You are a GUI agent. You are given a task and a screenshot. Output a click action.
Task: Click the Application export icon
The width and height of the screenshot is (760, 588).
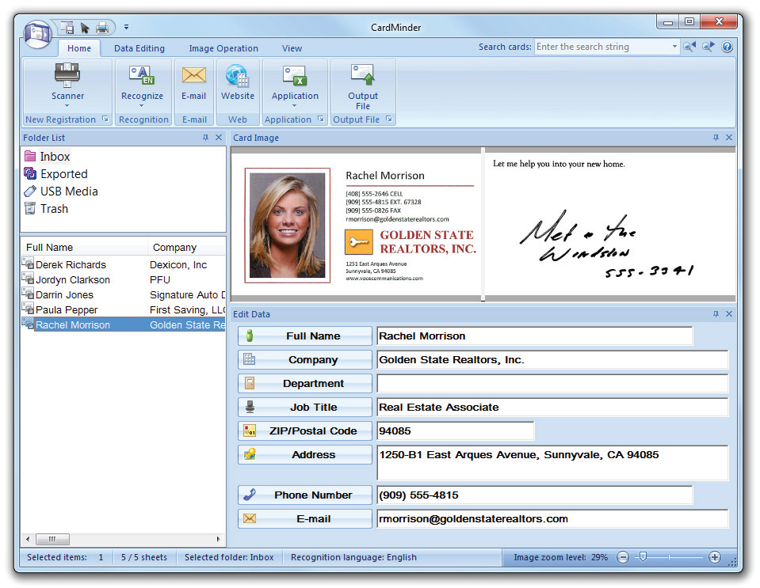295,76
